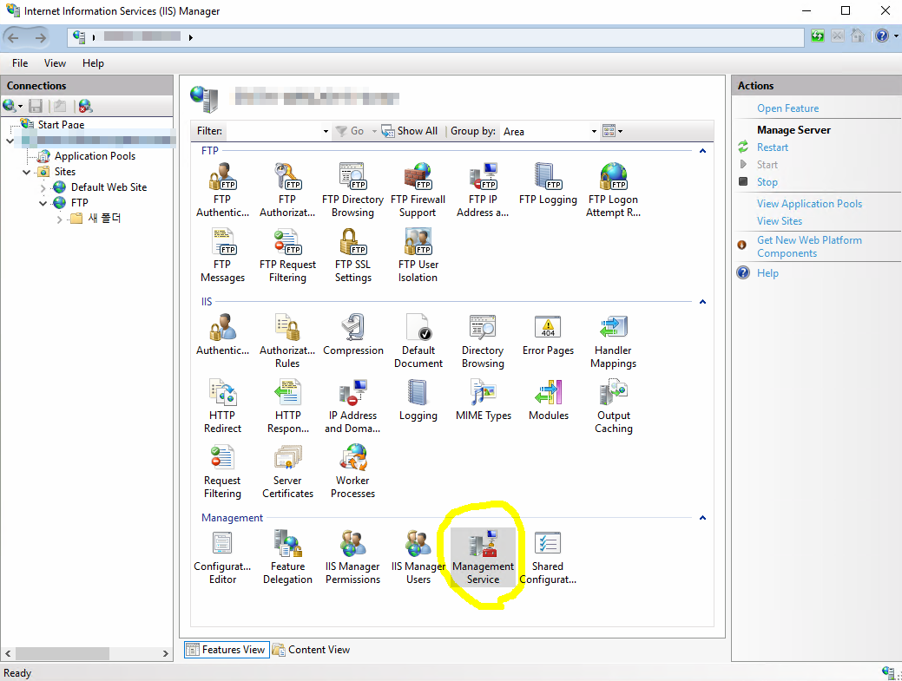Open Compression feature

click(352, 335)
